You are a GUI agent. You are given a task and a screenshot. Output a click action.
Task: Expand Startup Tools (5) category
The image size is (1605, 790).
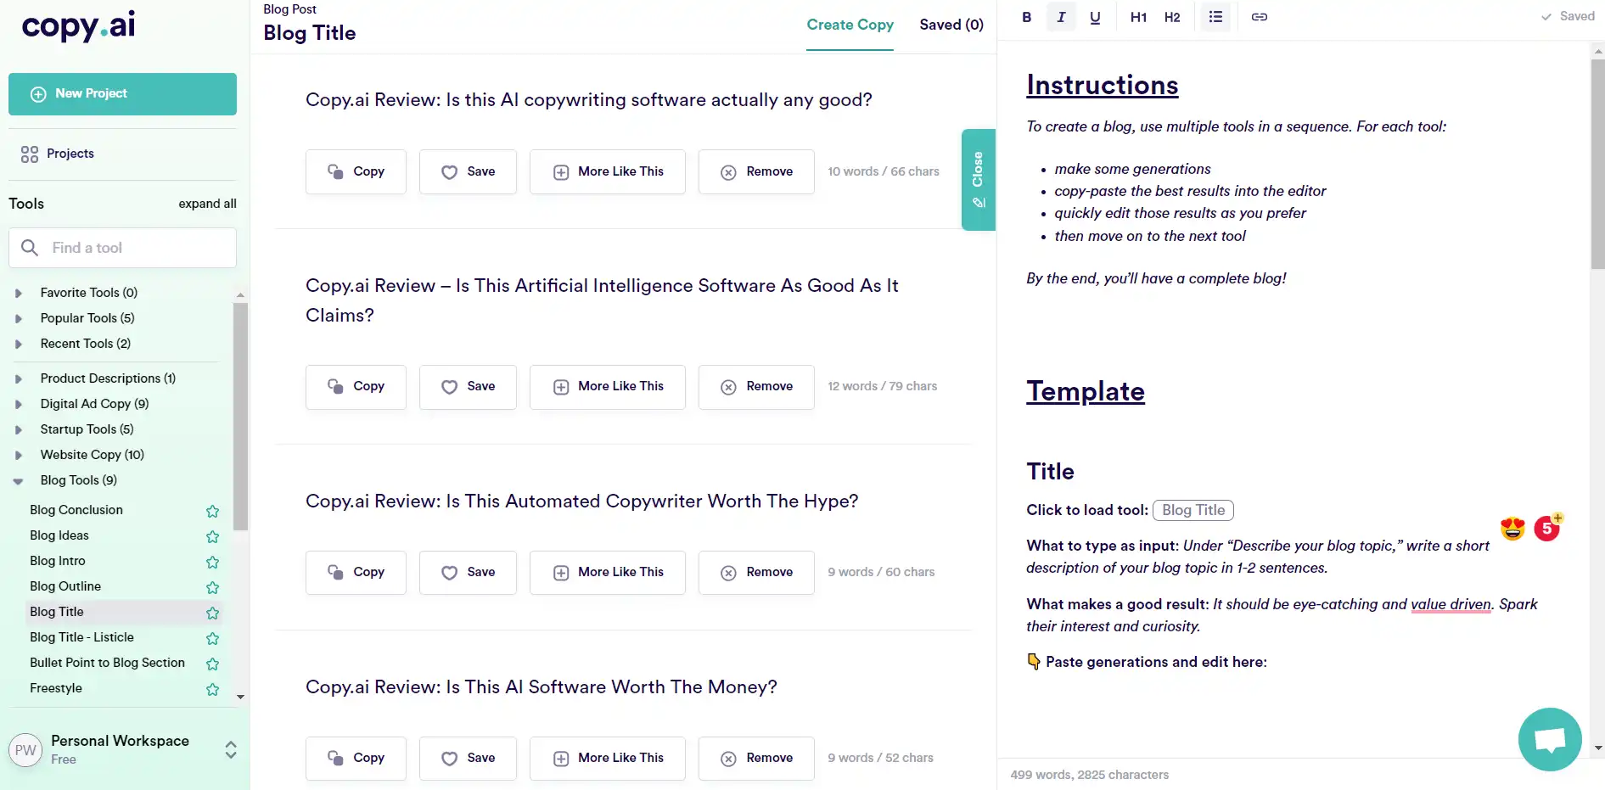19,429
